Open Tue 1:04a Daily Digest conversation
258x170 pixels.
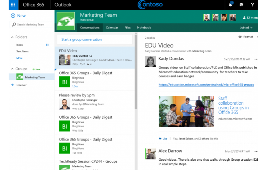[x=95, y=146]
